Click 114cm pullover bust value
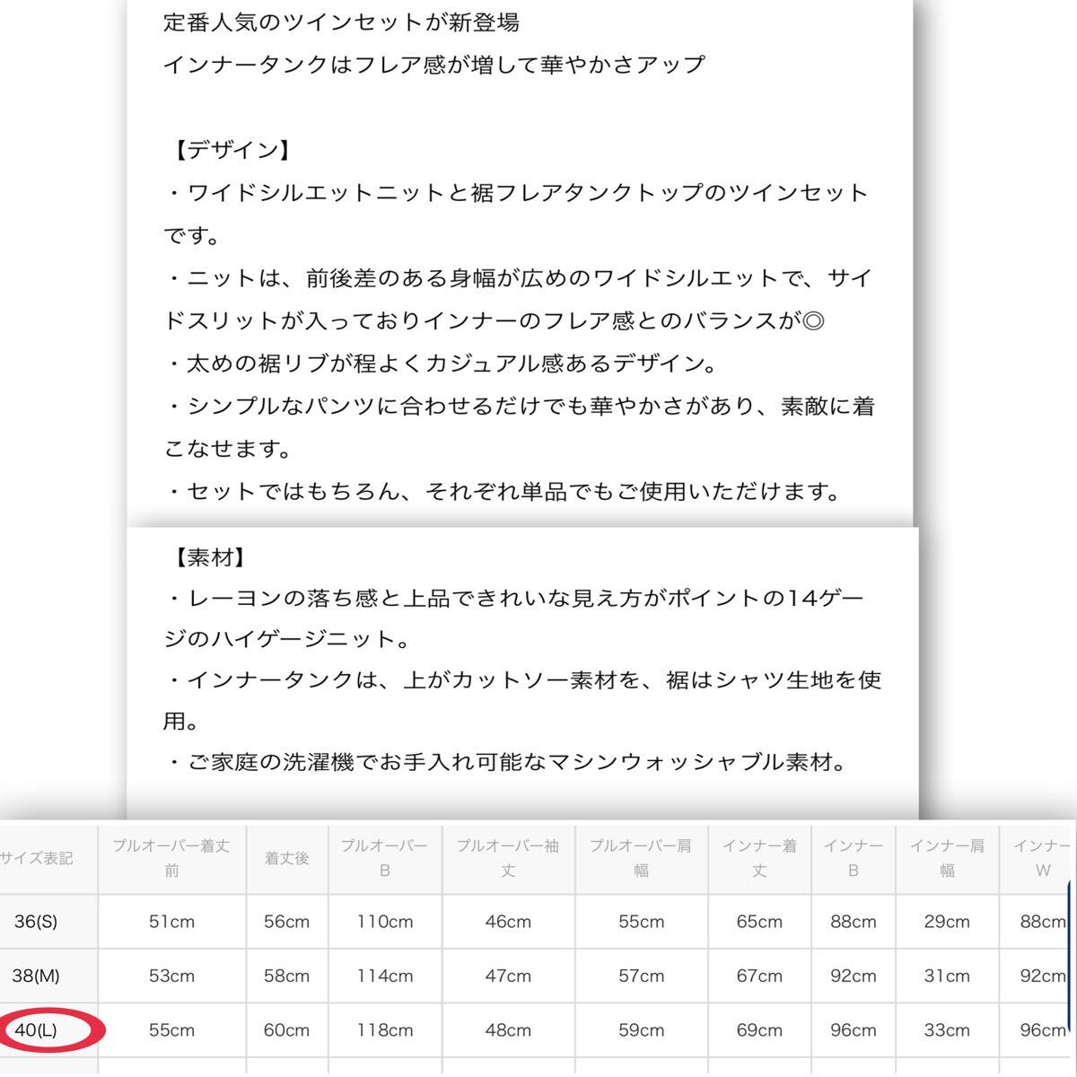 [x=385, y=976]
